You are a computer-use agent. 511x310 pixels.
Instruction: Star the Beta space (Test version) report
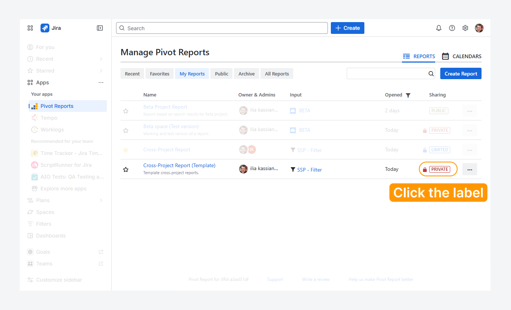[x=126, y=130]
